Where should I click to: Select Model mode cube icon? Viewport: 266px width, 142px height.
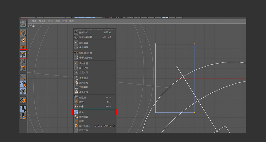pyautogui.click(x=23, y=33)
